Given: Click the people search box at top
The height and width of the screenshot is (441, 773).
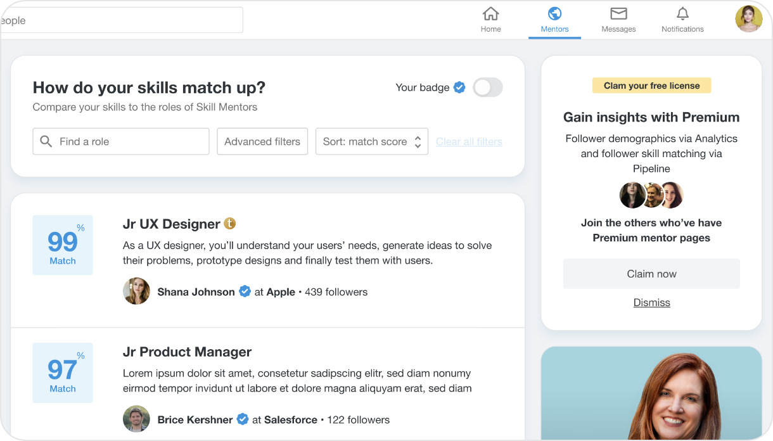Looking at the screenshot, I should coord(121,20).
